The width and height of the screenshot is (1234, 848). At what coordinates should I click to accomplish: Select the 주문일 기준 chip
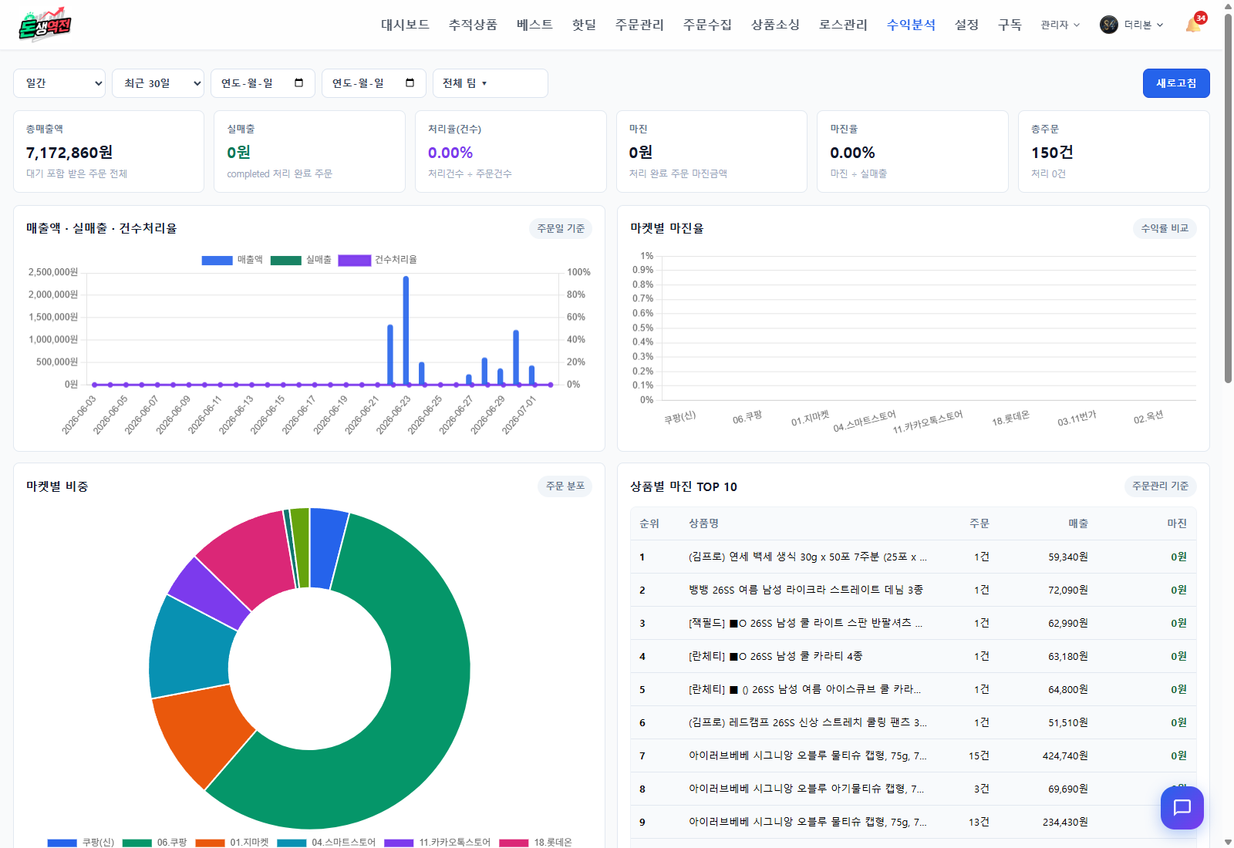point(561,228)
